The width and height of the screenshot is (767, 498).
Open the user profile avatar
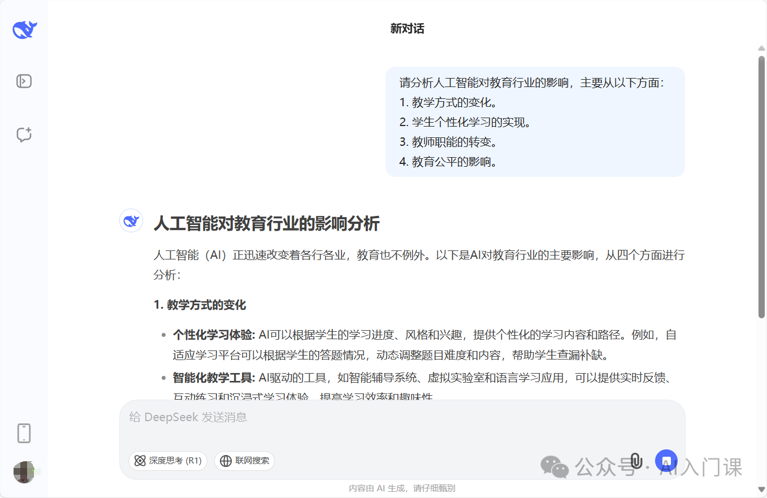click(24, 472)
